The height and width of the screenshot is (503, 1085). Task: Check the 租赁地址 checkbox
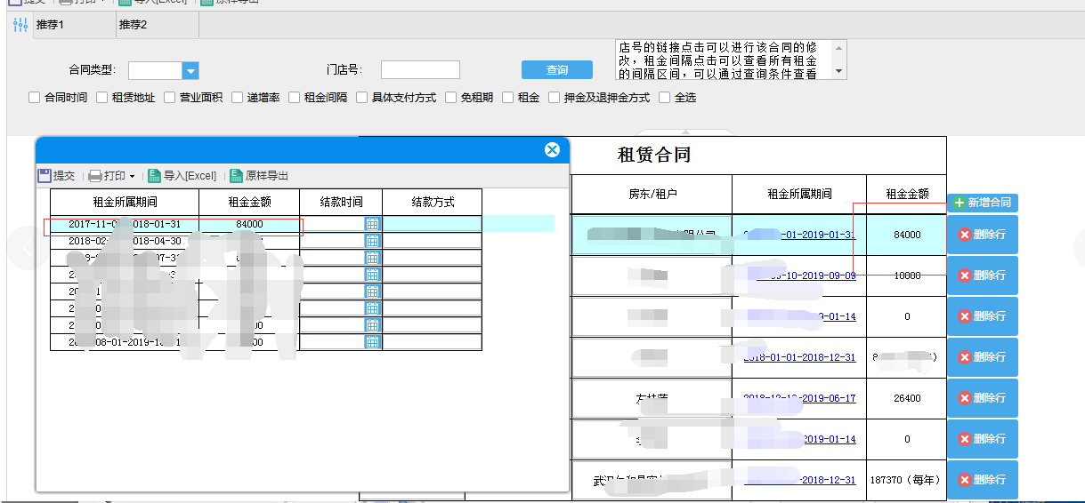pos(102,98)
